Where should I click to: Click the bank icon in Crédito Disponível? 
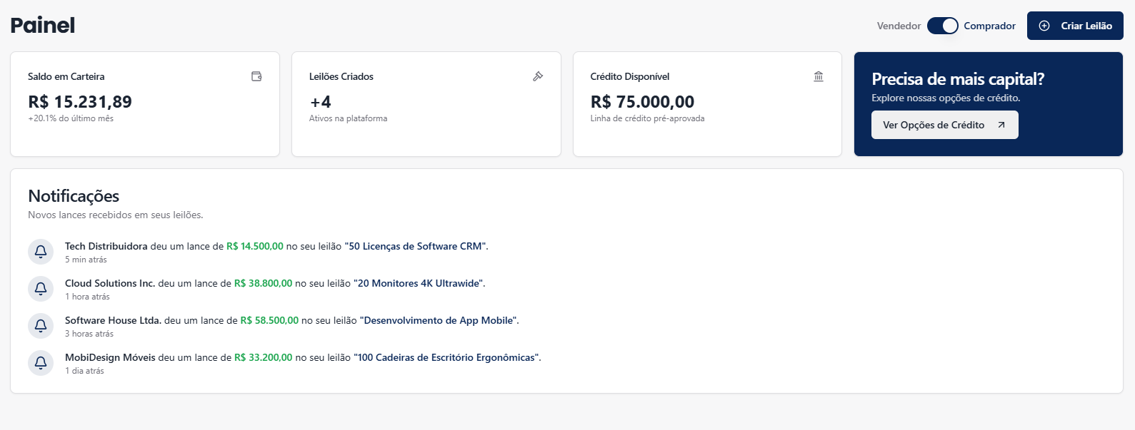coord(819,76)
